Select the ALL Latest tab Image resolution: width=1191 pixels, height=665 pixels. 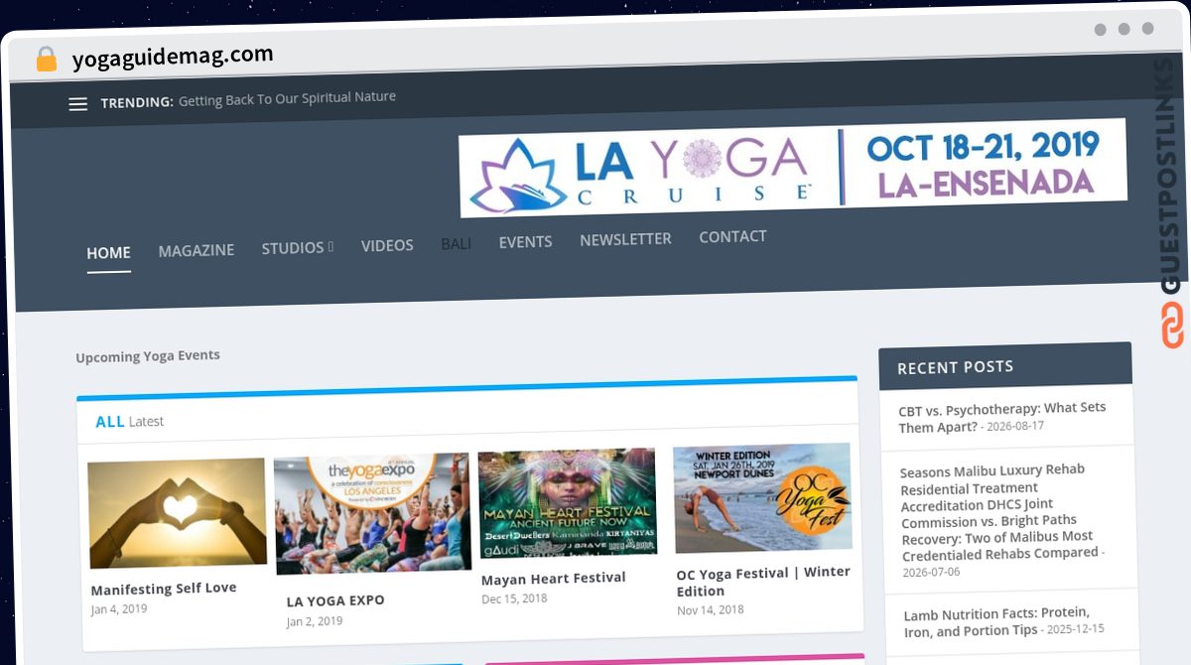click(x=129, y=422)
